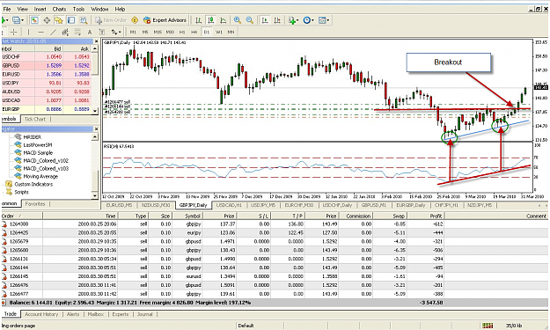Open the Profiles dropdown arrow
550x330 pixels.
point(22,20)
